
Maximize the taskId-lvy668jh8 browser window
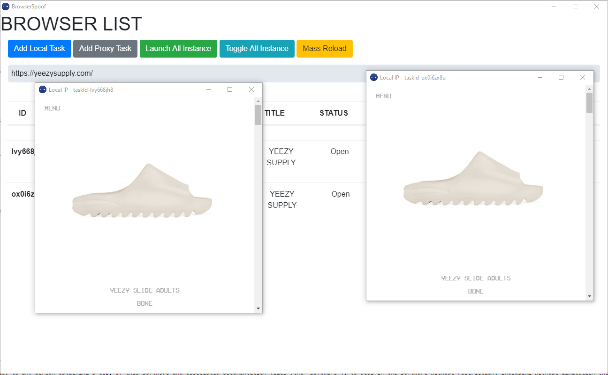click(x=230, y=89)
